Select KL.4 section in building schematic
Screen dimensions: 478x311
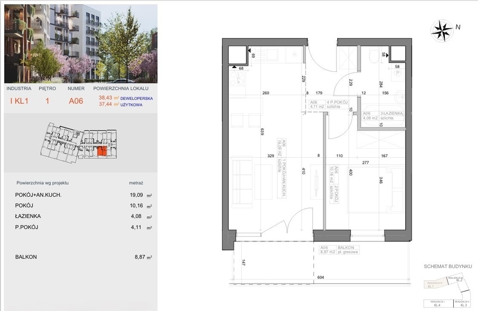(436, 305)
